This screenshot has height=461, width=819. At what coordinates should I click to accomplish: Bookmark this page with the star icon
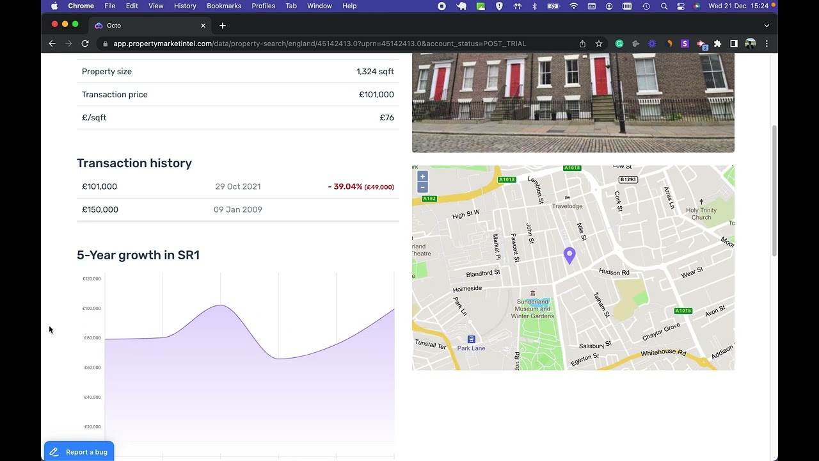pos(599,44)
